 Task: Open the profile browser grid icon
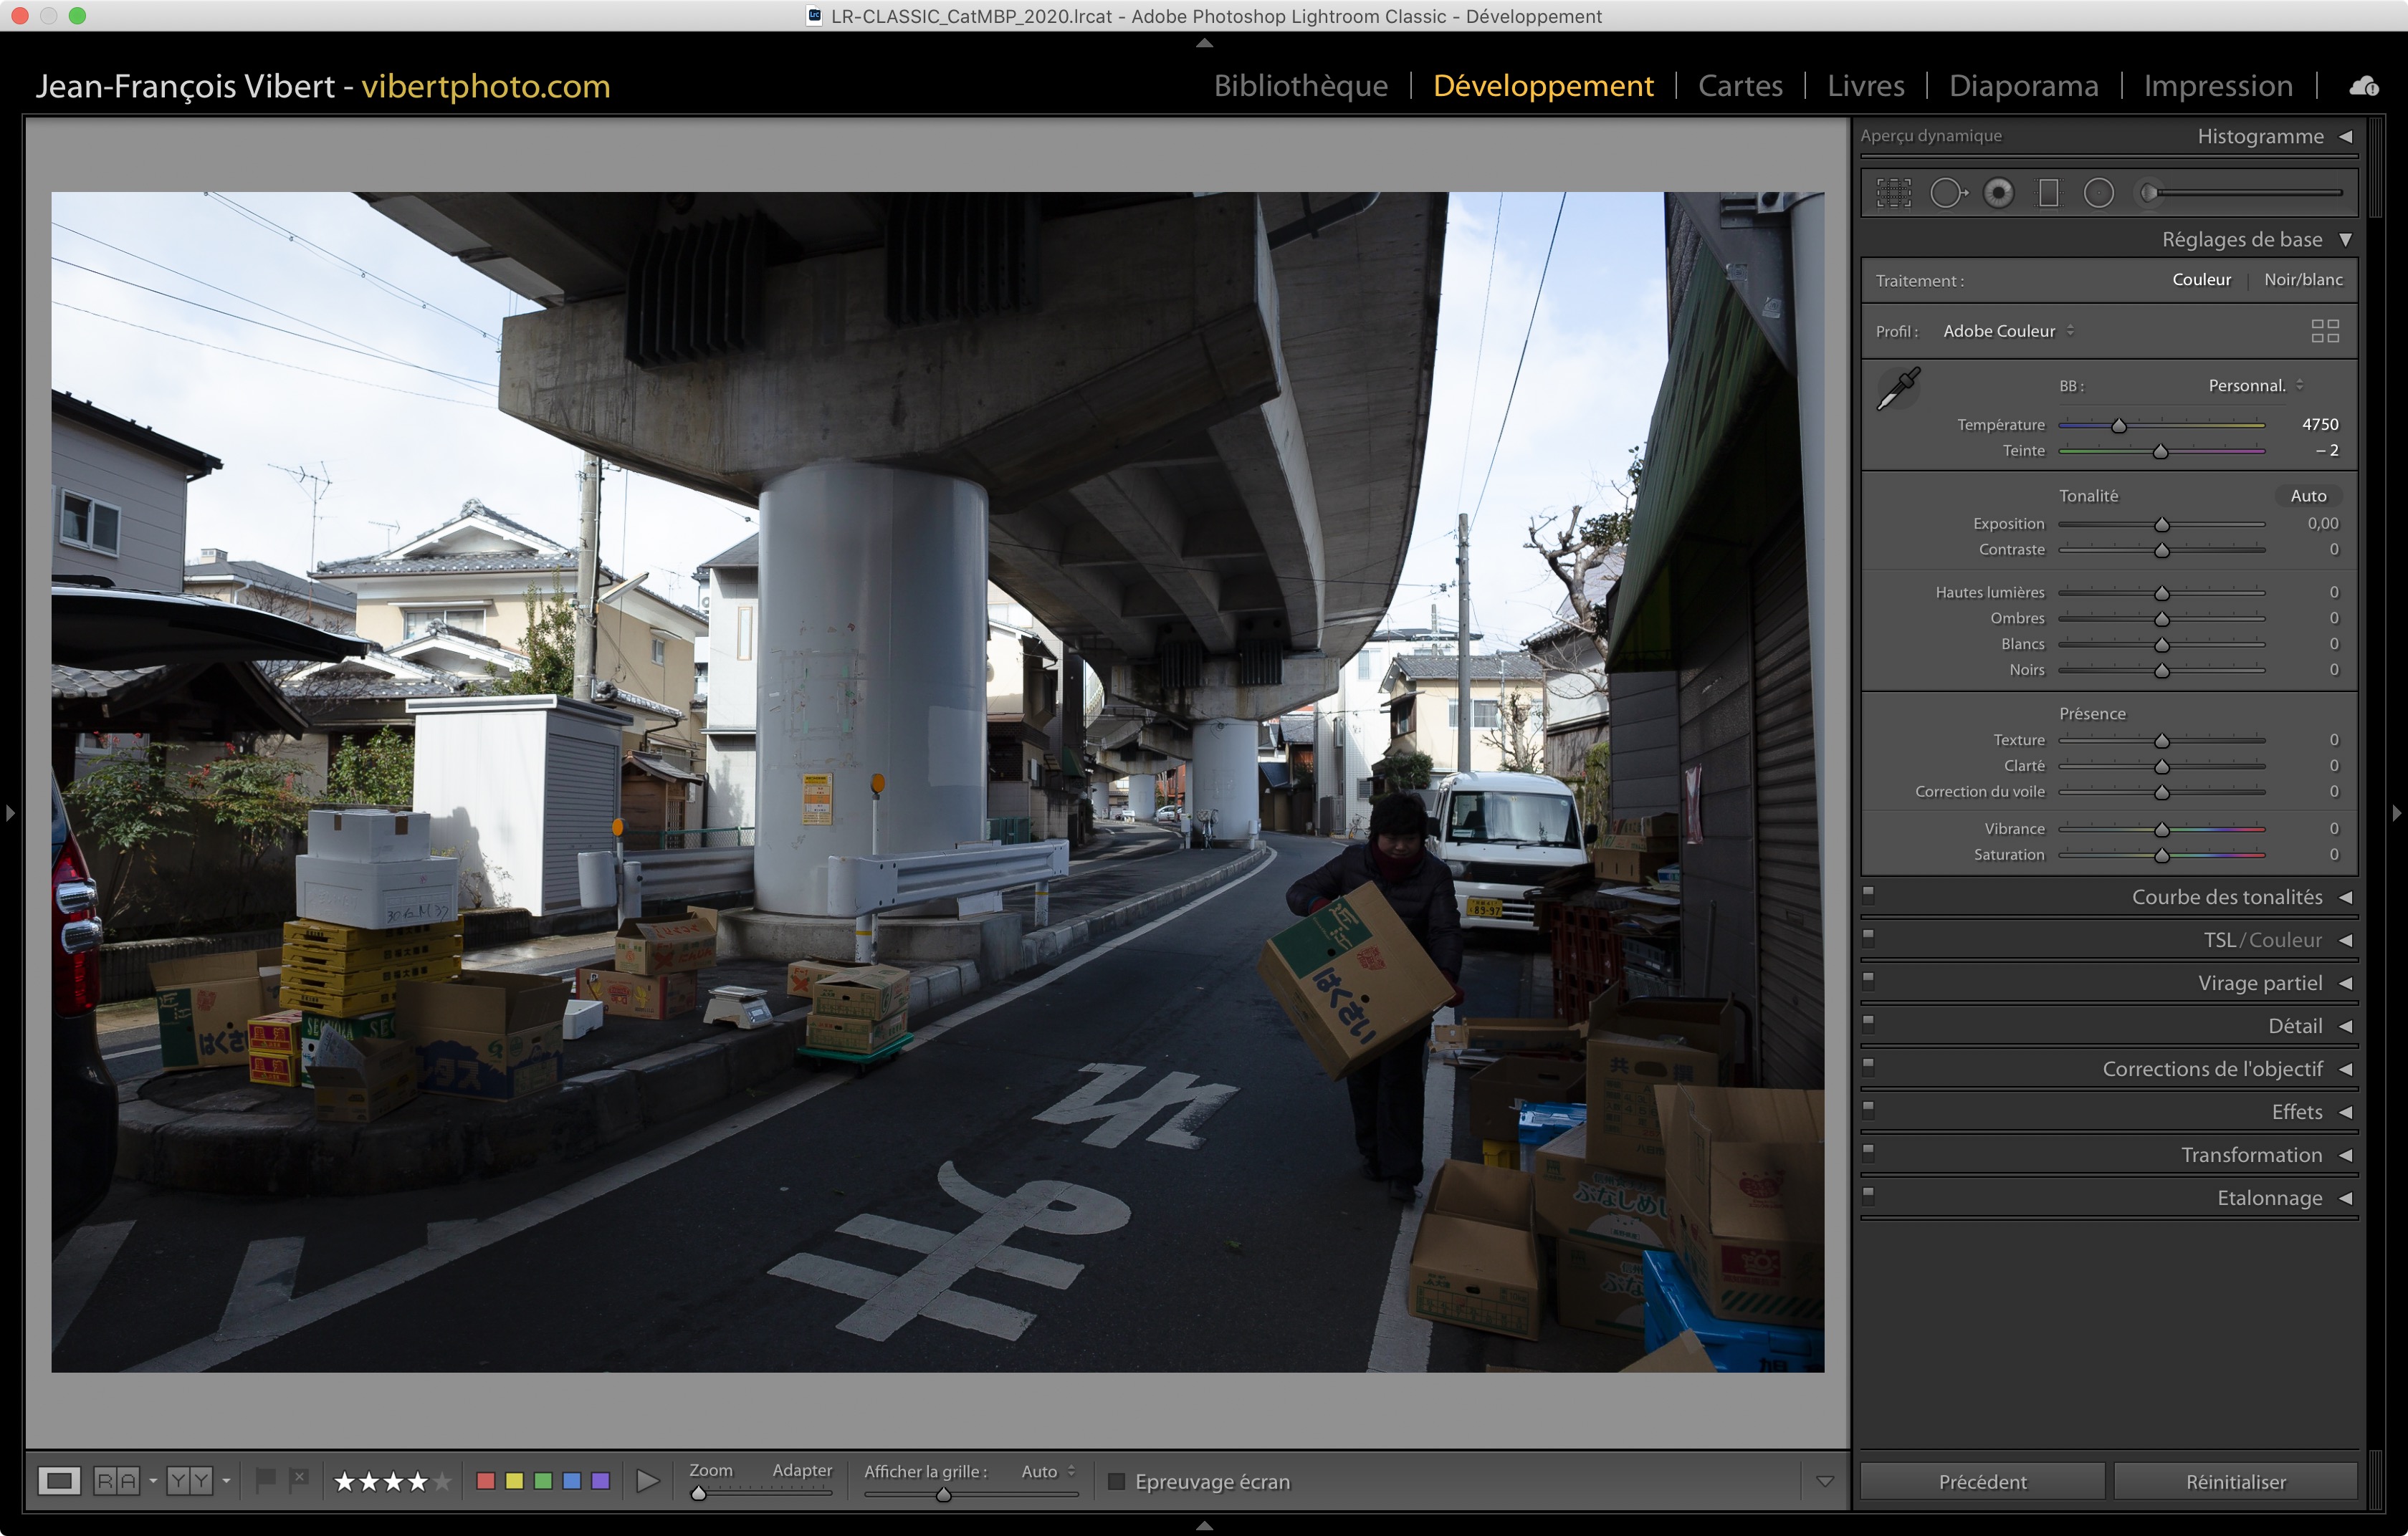point(2324,331)
